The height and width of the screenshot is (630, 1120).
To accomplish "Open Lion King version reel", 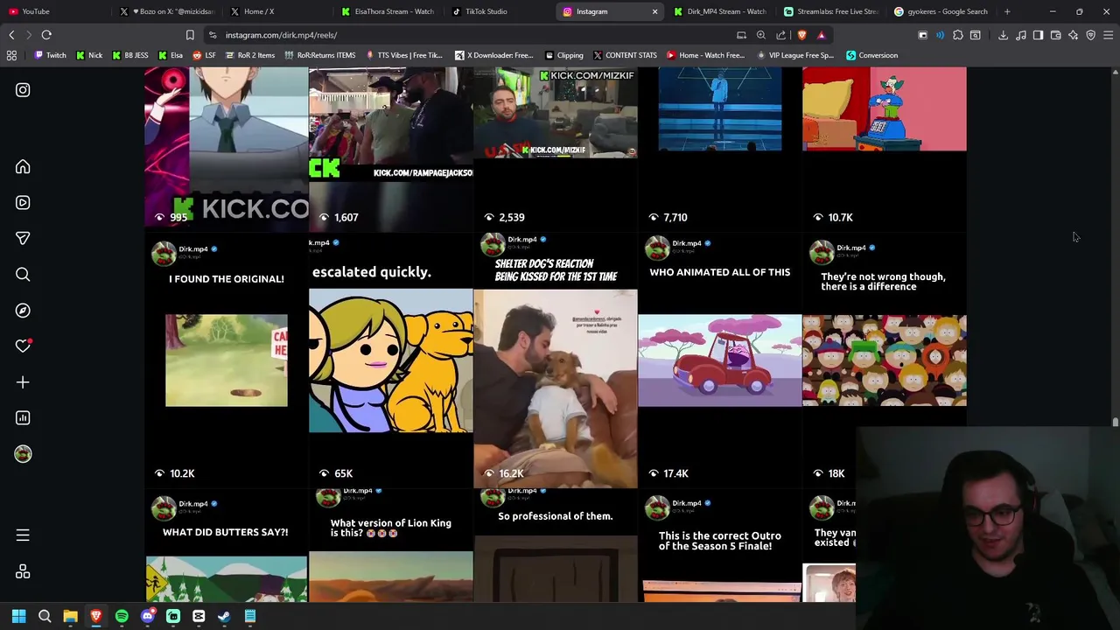I will [390, 546].
